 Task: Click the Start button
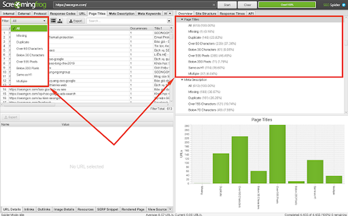(x=227, y=5)
